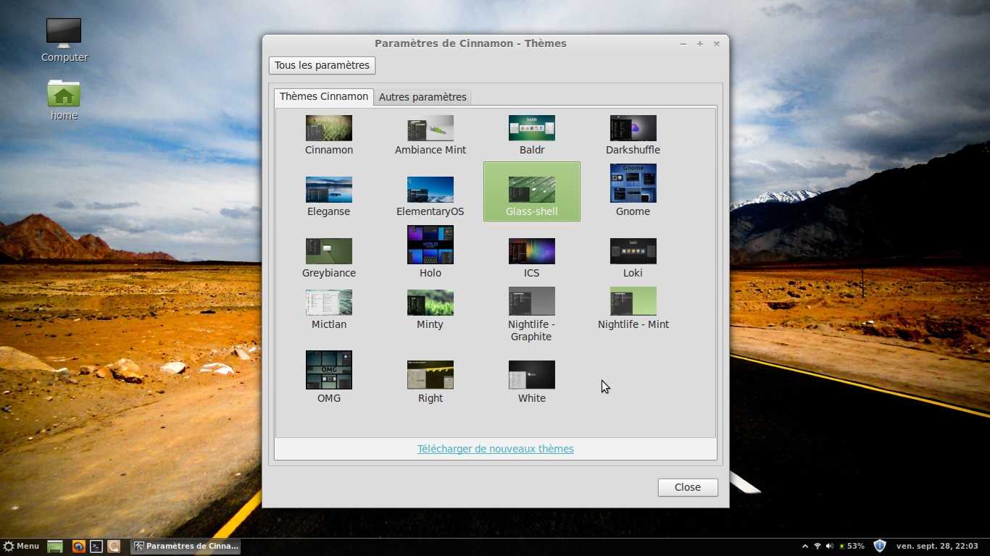
Task: Select the Nightlife - Graphite theme
Action: tap(532, 315)
